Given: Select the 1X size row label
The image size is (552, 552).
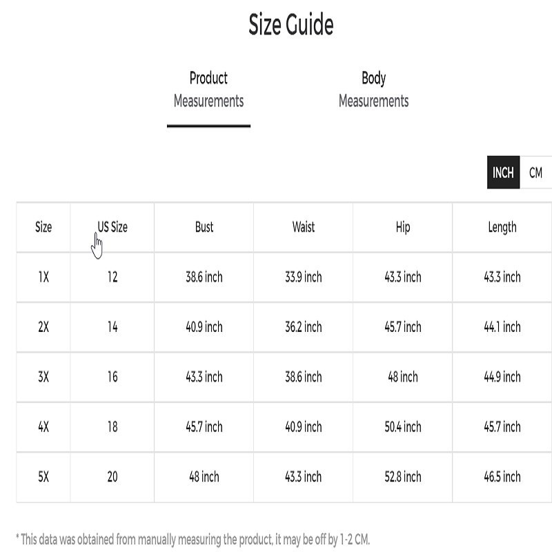Looking at the screenshot, I should tap(43, 277).
